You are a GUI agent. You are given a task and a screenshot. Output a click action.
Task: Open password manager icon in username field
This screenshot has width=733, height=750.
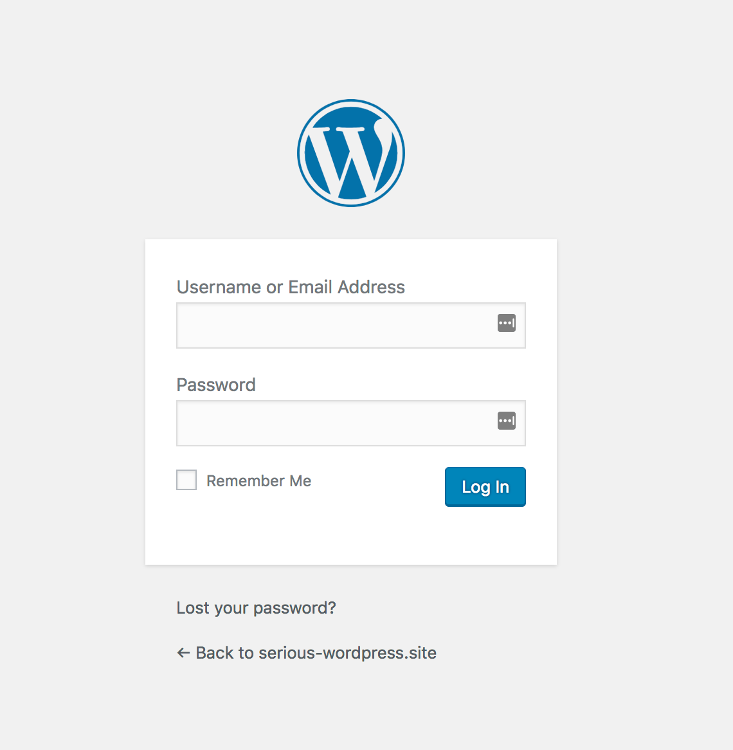(507, 323)
